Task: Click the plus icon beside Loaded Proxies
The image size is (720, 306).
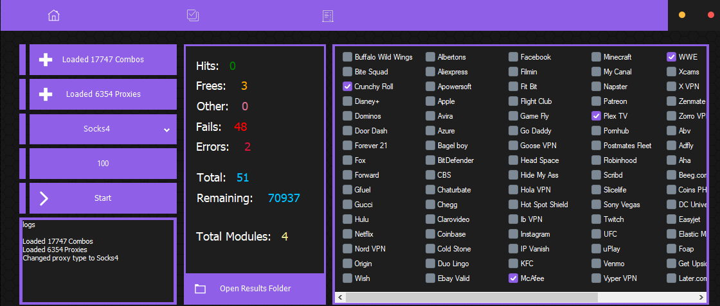Action: [45, 94]
